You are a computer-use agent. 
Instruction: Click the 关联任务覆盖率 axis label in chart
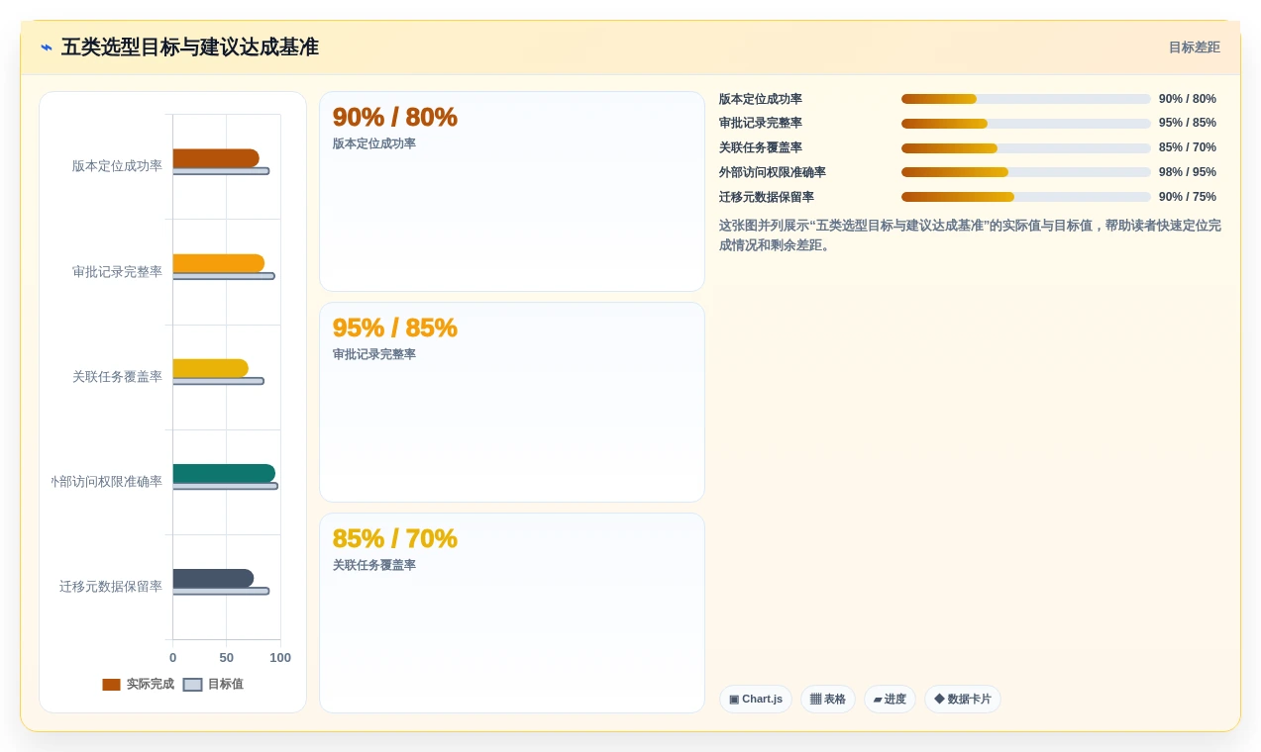[x=117, y=377]
